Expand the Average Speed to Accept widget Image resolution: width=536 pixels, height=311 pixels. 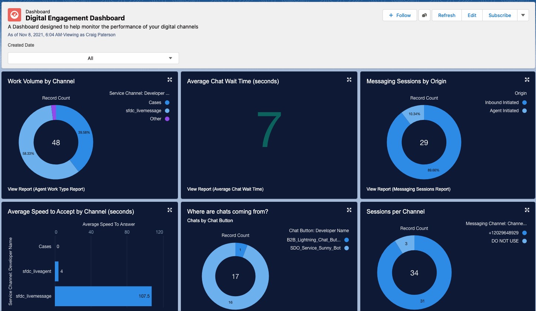[169, 210]
